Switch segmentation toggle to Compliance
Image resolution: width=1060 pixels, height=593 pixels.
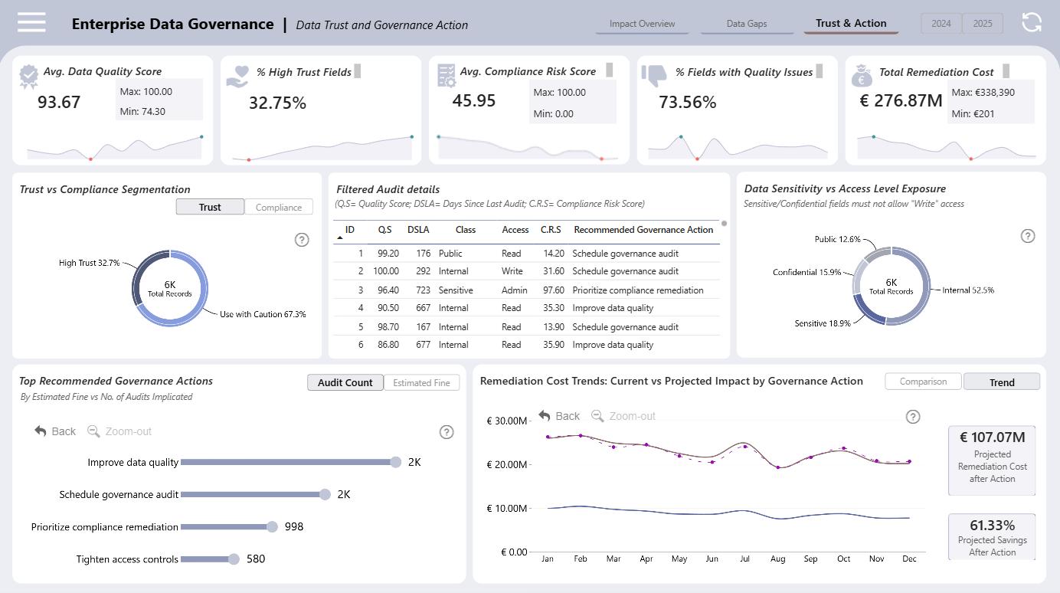point(279,207)
